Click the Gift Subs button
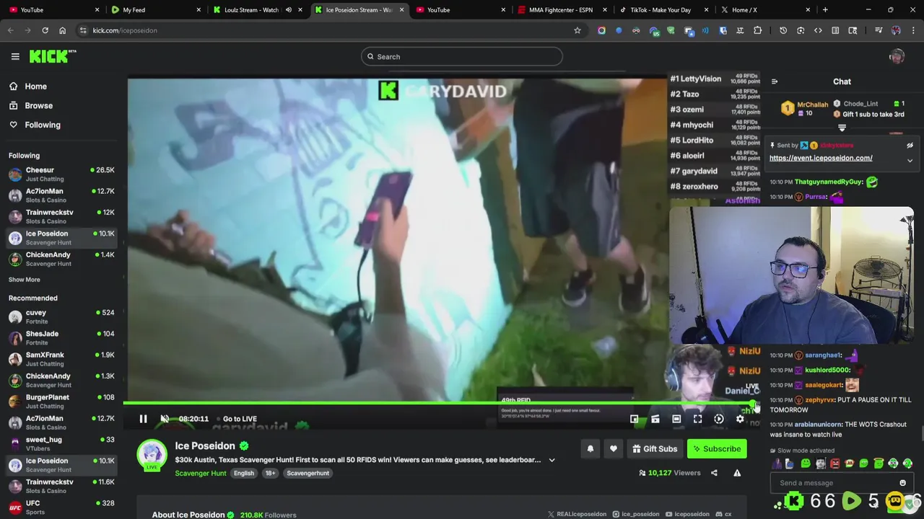 [655, 449]
